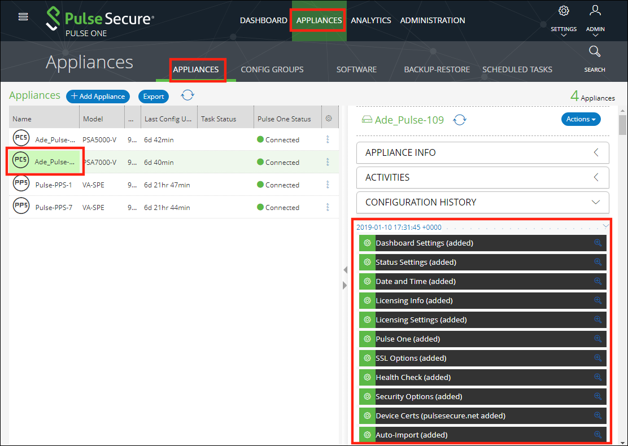Click the Search magnifier icon

point(594,51)
